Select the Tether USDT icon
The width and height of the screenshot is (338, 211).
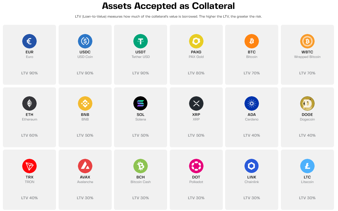[x=141, y=41]
